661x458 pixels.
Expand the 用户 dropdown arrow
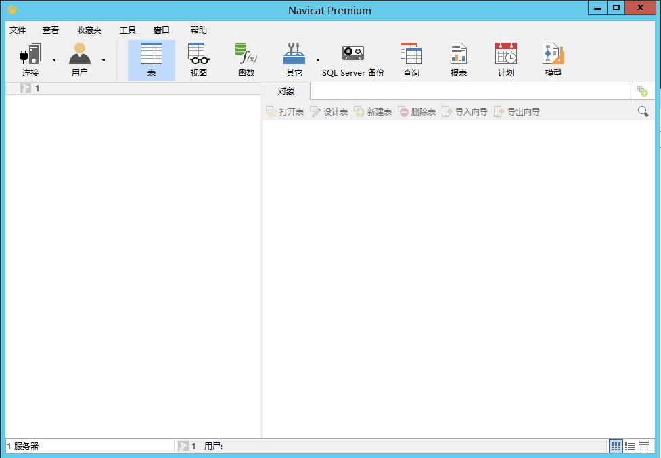[x=104, y=60]
